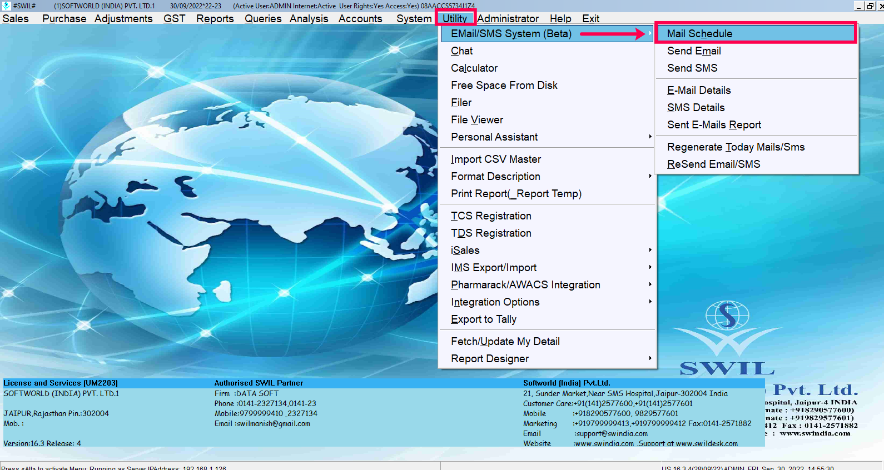
Task: Open the GST menu
Action: (174, 18)
